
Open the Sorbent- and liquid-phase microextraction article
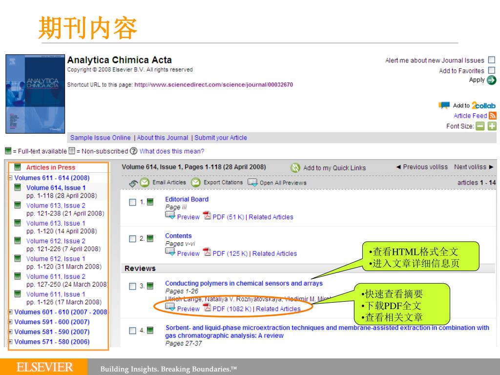[327, 332]
